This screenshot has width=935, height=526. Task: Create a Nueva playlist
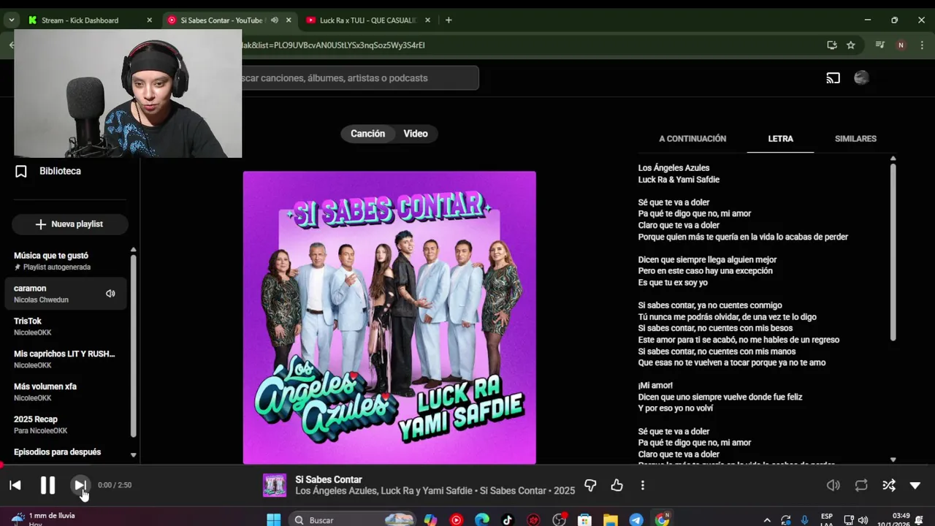point(70,224)
